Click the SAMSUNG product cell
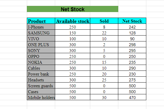Image resolution: width=164 pixels, height=109 pixels. [x=41, y=33]
